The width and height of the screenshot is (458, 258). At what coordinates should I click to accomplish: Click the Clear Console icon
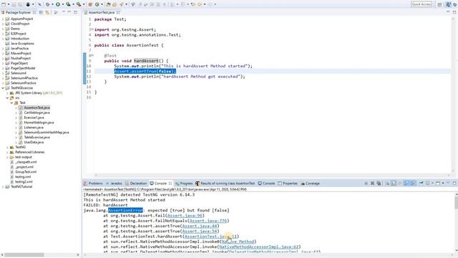pyautogui.click(x=387, y=183)
